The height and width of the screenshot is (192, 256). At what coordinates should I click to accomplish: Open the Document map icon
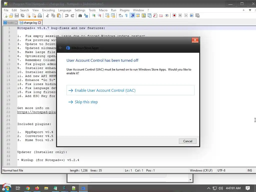point(144,15)
